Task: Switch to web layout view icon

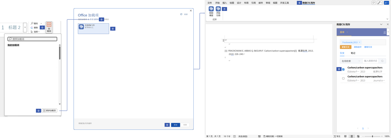Action: tap(359, 136)
